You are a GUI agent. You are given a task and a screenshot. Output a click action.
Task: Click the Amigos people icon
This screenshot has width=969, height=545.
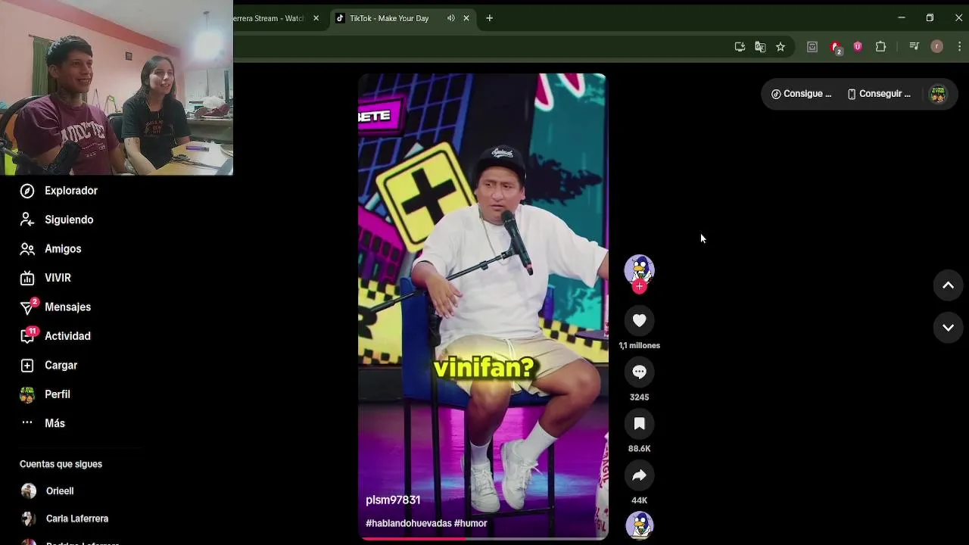(x=27, y=249)
